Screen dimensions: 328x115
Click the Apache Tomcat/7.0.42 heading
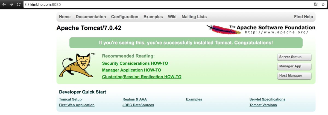click(89, 28)
